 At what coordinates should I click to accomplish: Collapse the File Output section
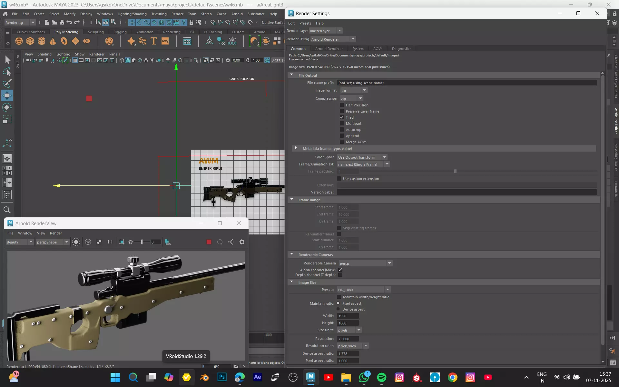pos(292,75)
